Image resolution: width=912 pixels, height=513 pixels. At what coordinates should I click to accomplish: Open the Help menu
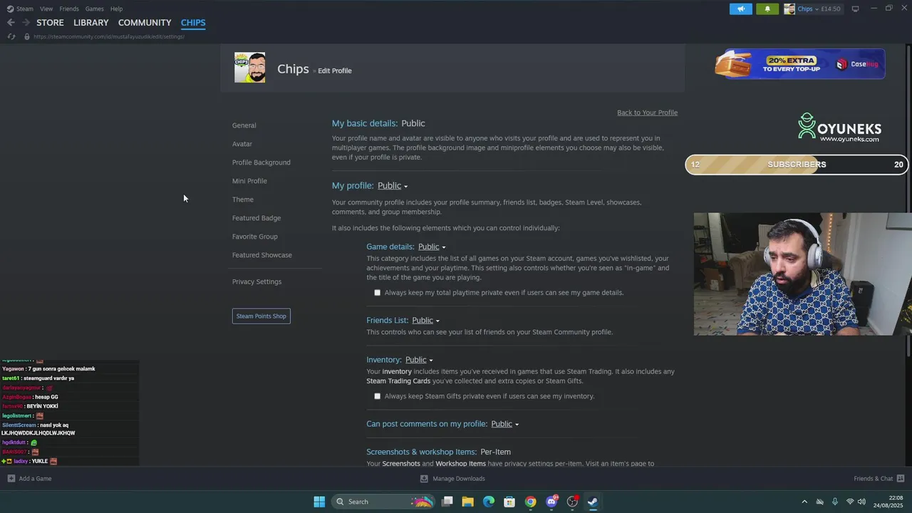point(116,9)
